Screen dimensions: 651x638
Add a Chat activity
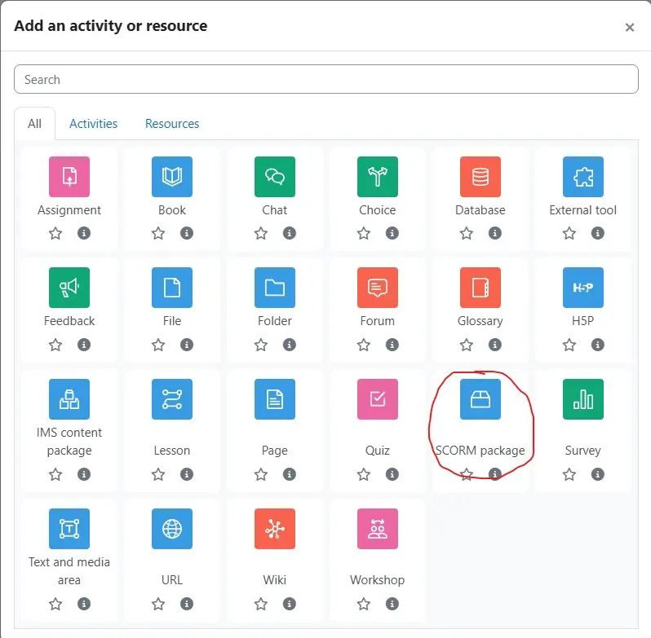275,177
